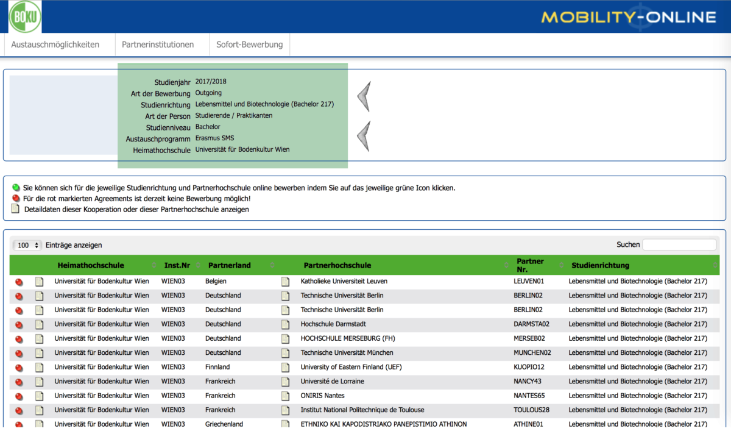Open partner details icon for University of Eastern Finland
The height and width of the screenshot is (428, 731).
[x=286, y=367]
